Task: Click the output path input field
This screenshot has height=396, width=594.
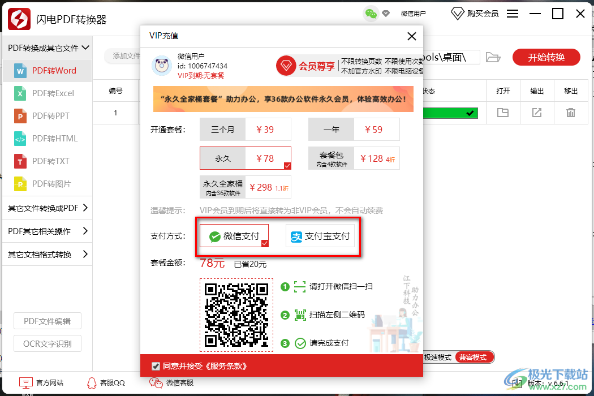Action: tap(451, 57)
